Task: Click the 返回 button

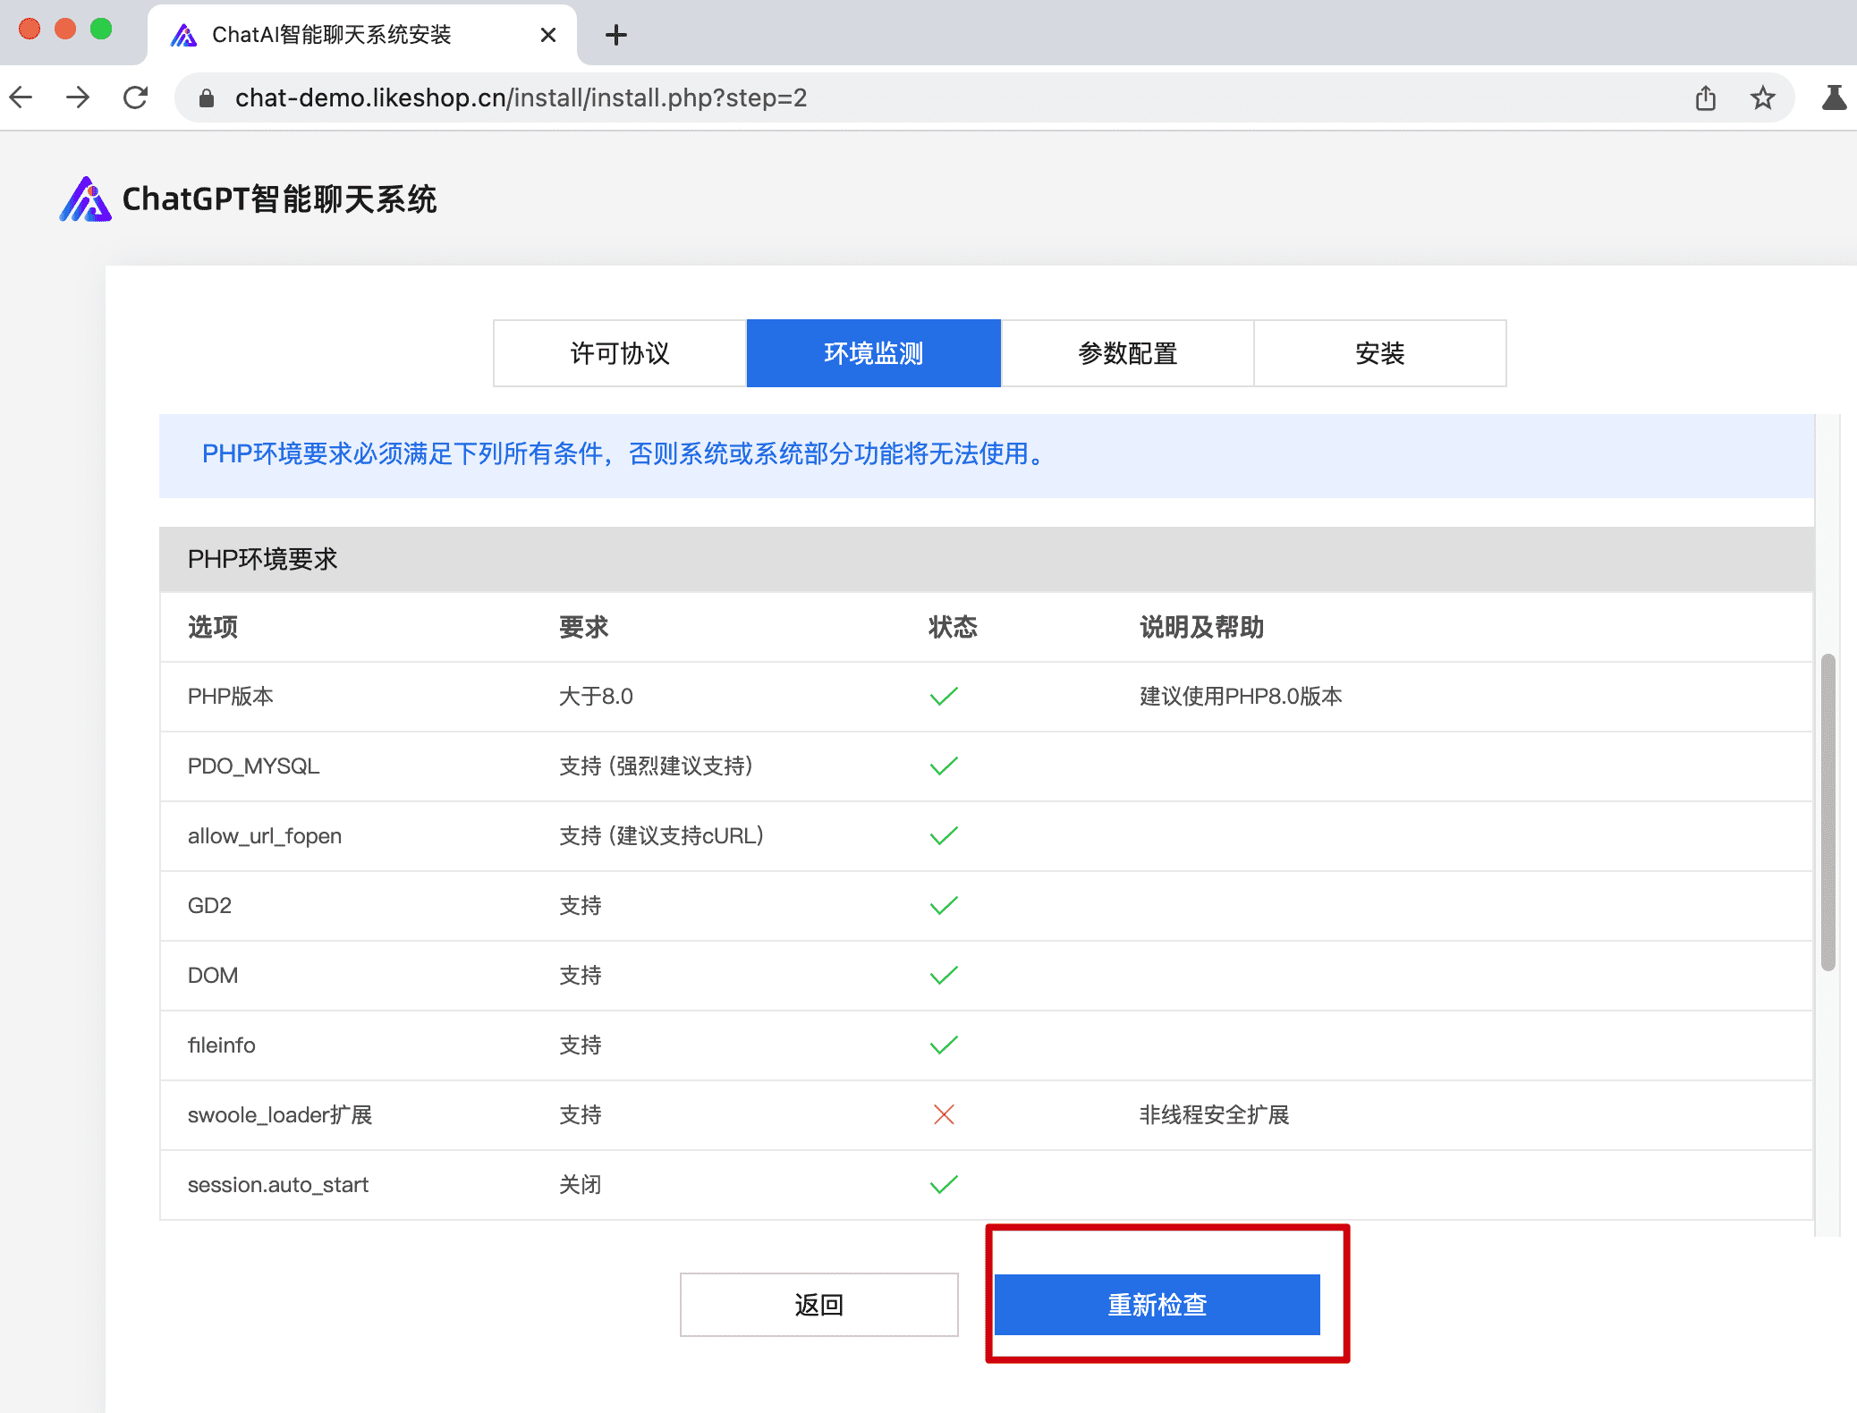Action: point(819,1305)
